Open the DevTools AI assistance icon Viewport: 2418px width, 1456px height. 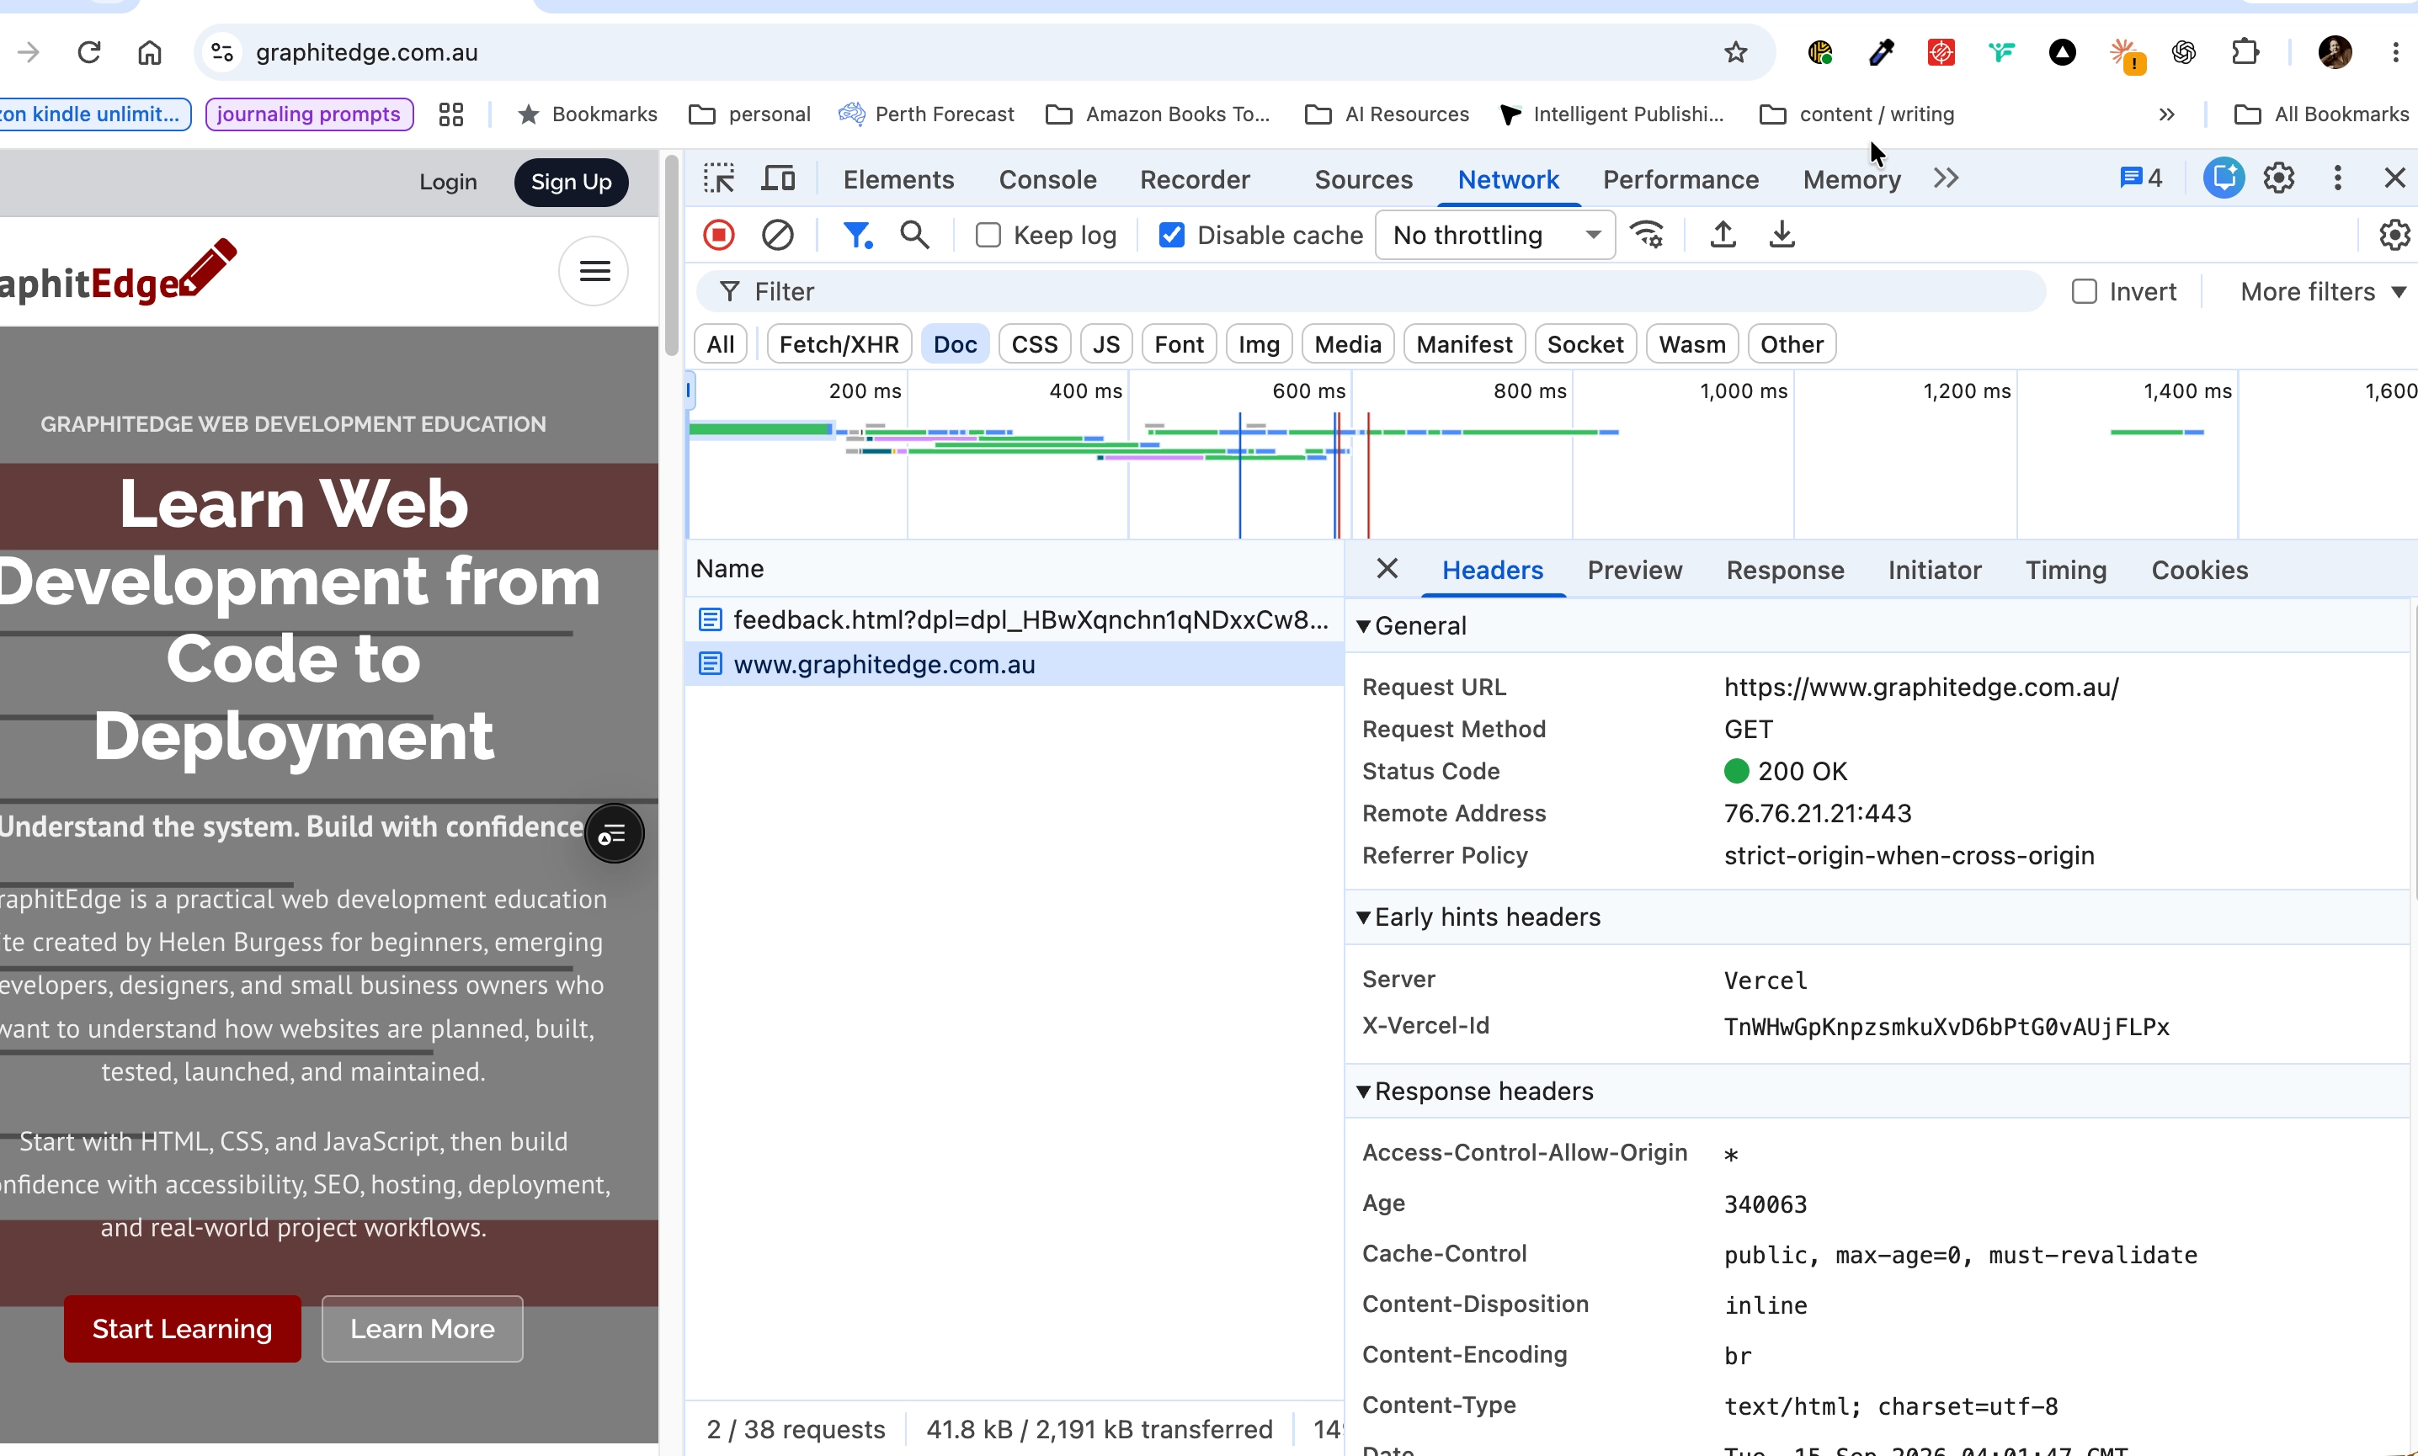pyautogui.click(x=2224, y=178)
